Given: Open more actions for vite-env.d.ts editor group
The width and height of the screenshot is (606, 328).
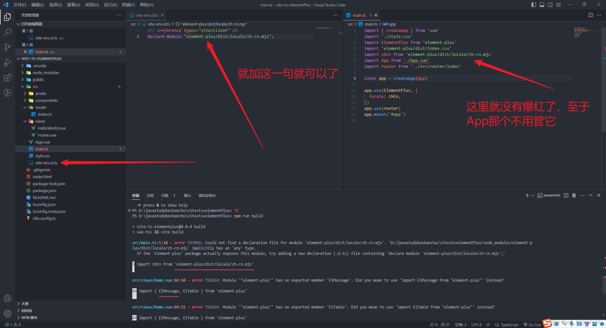Looking at the screenshot, I should click(336, 15).
